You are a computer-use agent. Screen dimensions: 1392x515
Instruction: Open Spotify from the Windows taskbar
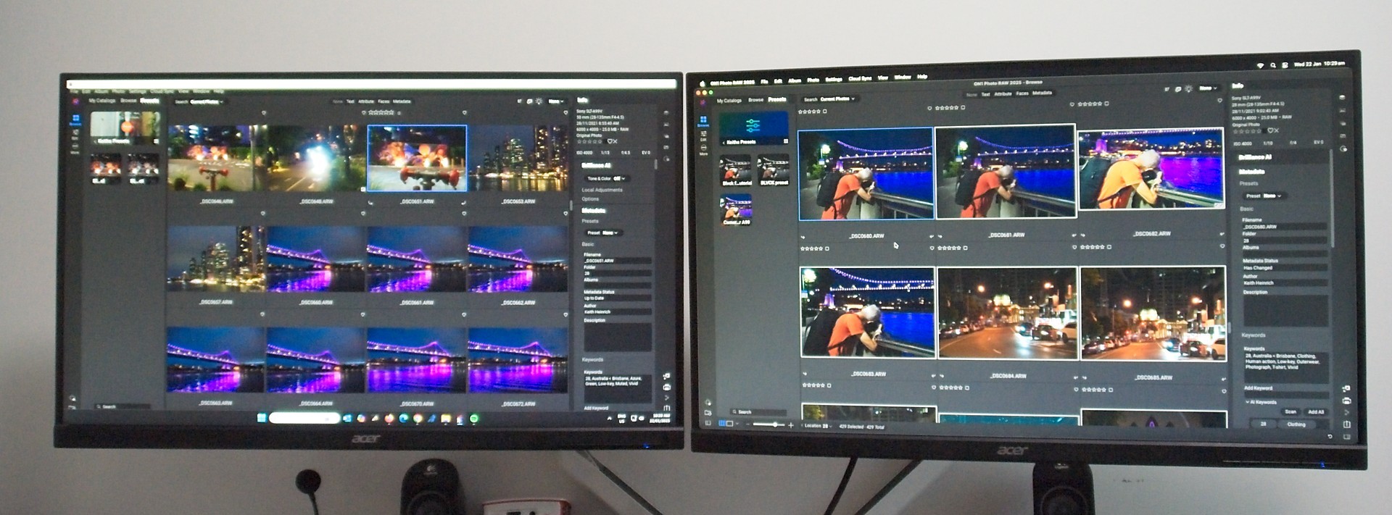[x=474, y=419]
